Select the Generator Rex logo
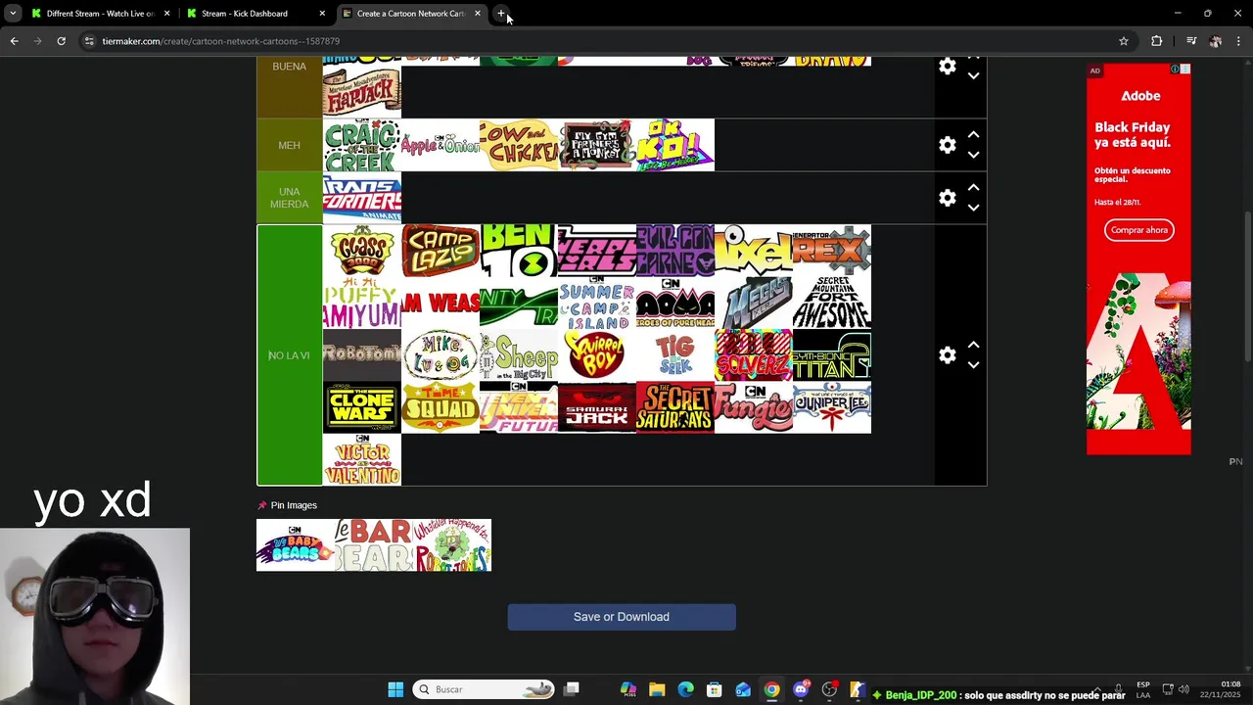Viewport: 1253px width, 705px height. click(x=832, y=251)
